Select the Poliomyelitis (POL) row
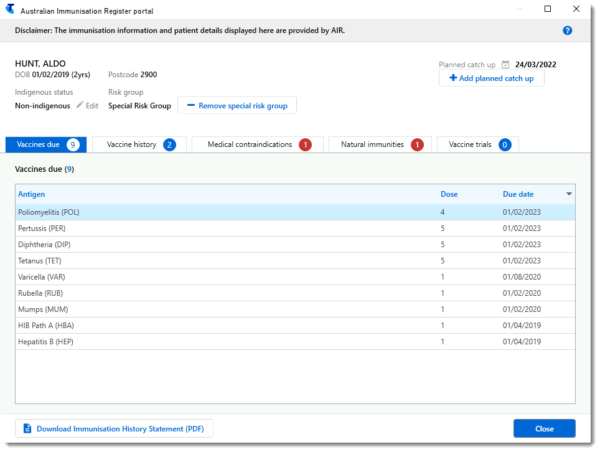This screenshot has width=600, height=452. pos(295,212)
